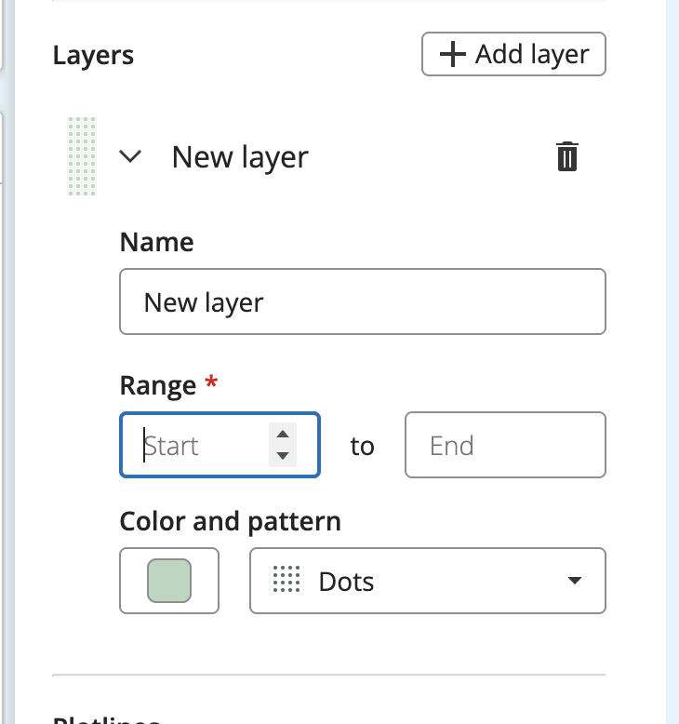This screenshot has height=724, width=679.
Task: Click the Plotlines heading at the bottom
Action: point(107,719)
